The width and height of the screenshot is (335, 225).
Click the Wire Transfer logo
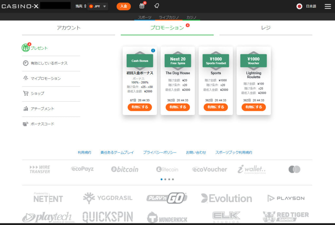(x=40, y=169)
